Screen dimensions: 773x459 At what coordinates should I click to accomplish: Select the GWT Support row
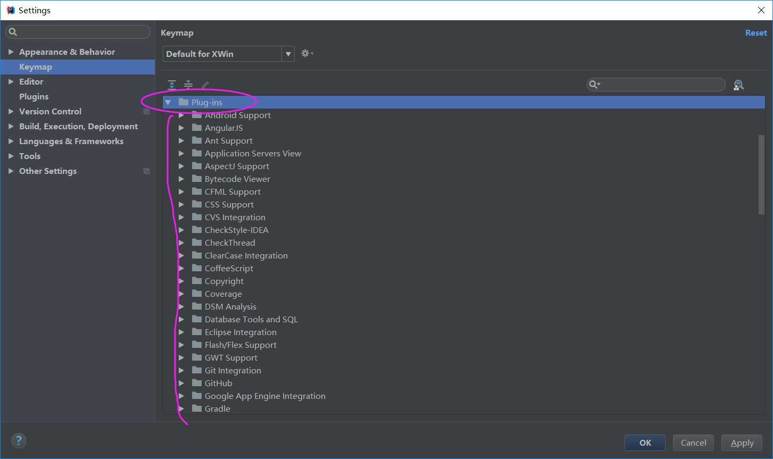pyautogui.click(x=464, y=357)
